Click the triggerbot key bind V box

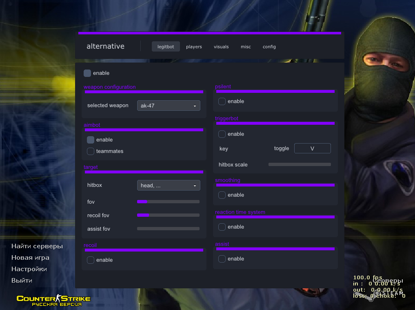tap(312, 148)
